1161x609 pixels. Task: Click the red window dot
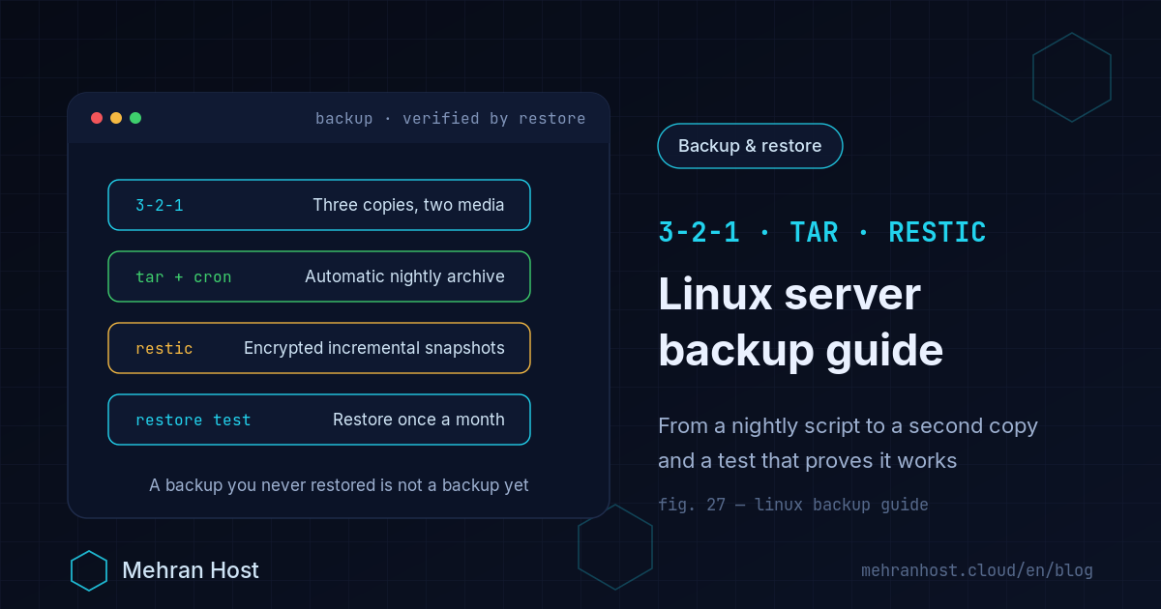[x=97, y=118]
